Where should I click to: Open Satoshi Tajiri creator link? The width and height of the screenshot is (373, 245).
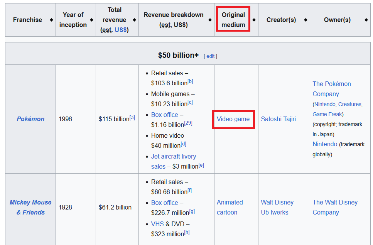click(x=278, y=119)
